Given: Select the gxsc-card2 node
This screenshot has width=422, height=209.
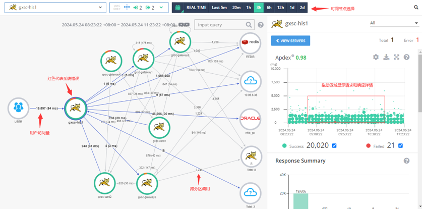Looking at the screenshot, I should pyautogui.click(x=105, y=183).
